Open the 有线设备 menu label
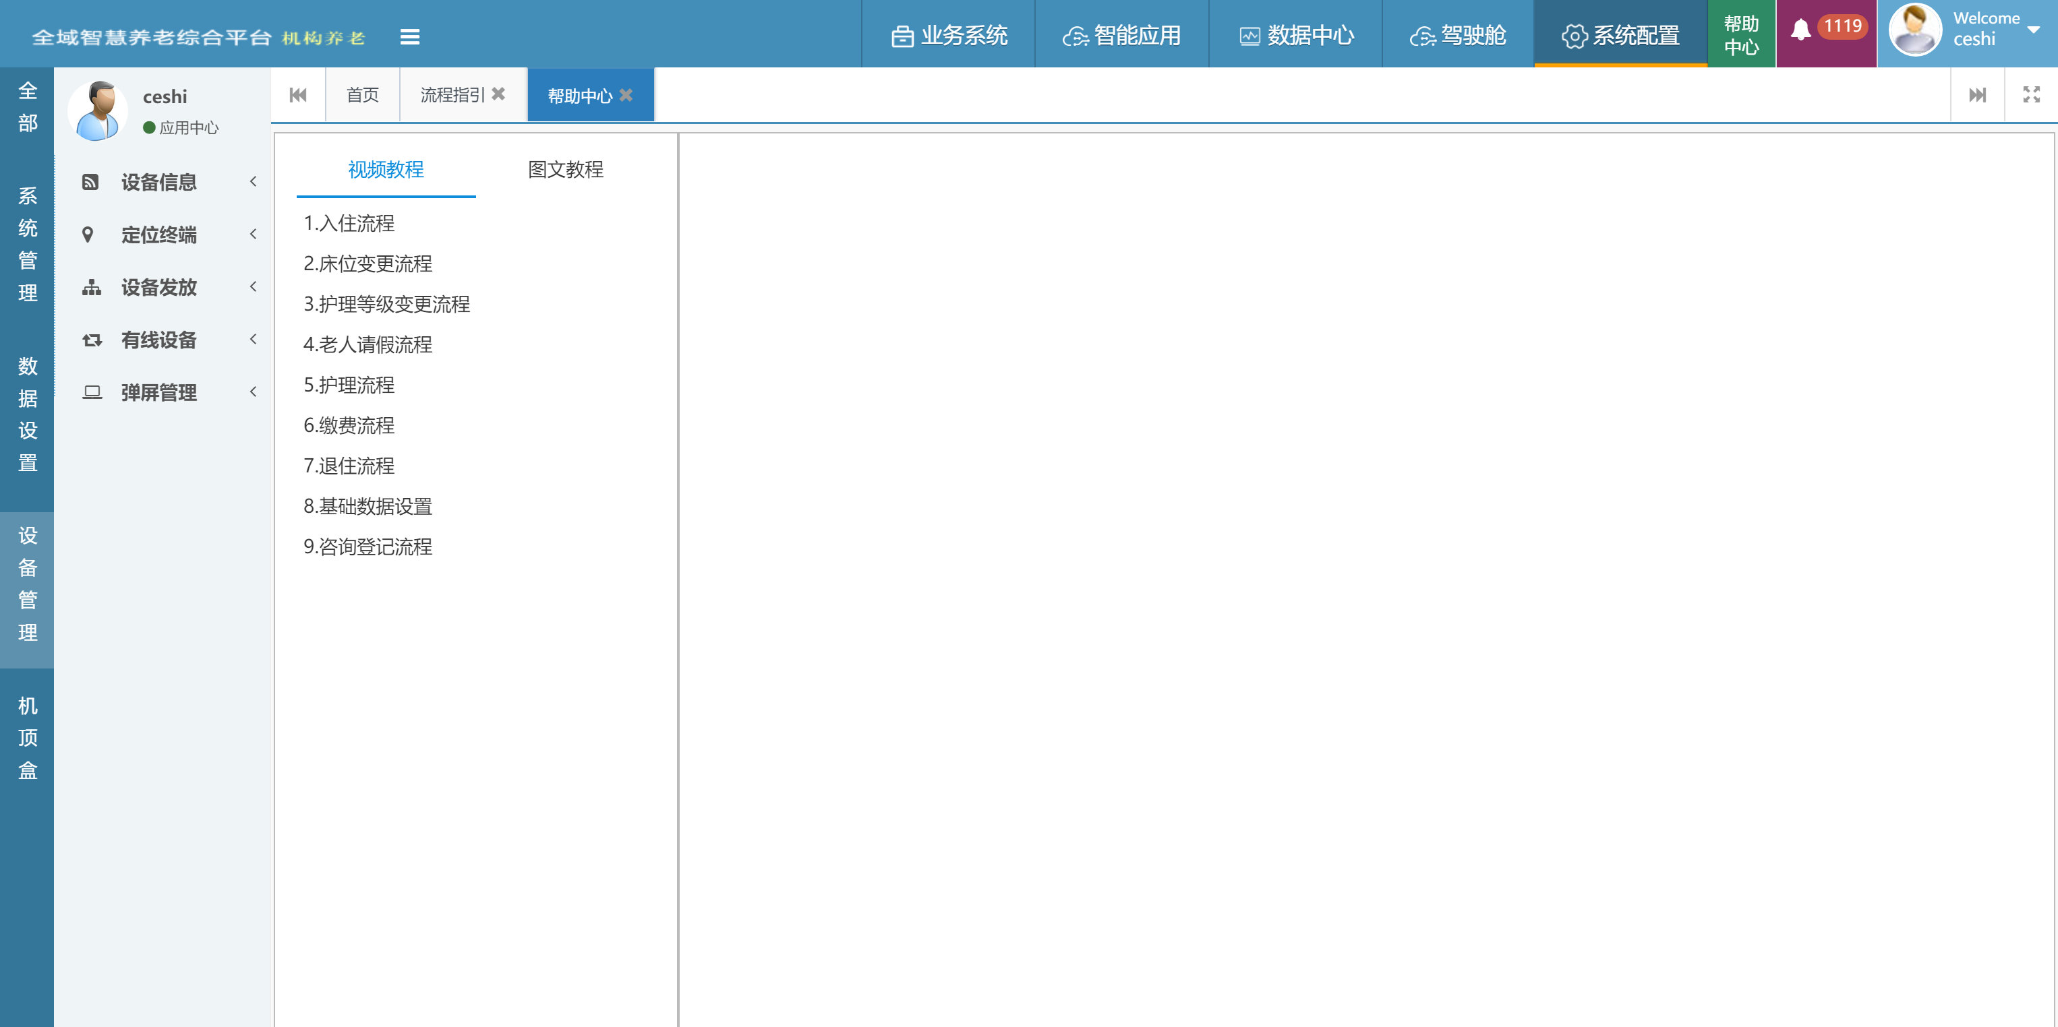The width and height of the screenshot is (2058, 1027). point(159,340)
